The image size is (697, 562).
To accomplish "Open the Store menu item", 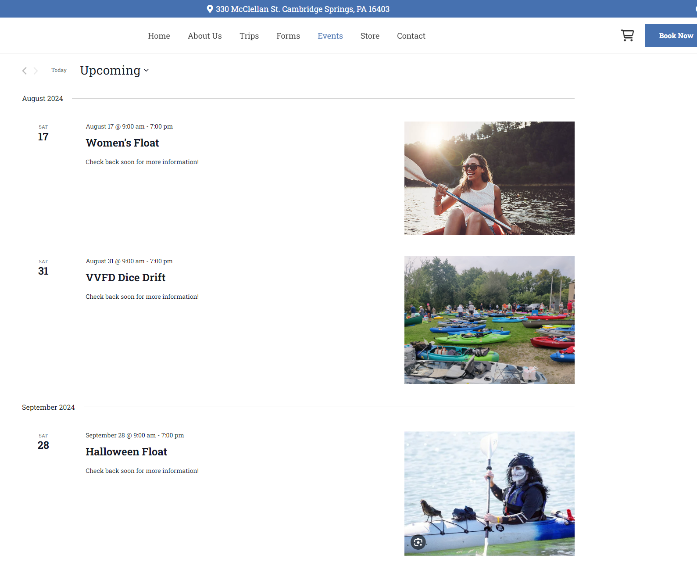I will tap(370, 36).
